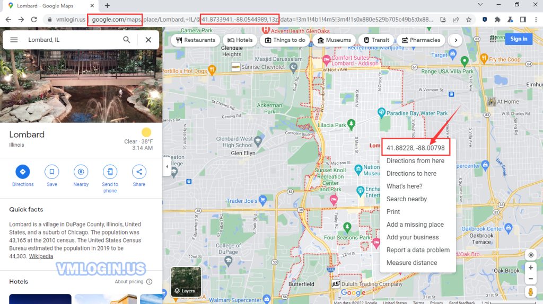This screenshot has height=304, width=543.
Task: Switch map Layers to satellite
Action: tap(186, 282)
